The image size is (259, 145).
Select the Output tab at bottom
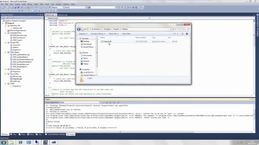click(71, 134)
